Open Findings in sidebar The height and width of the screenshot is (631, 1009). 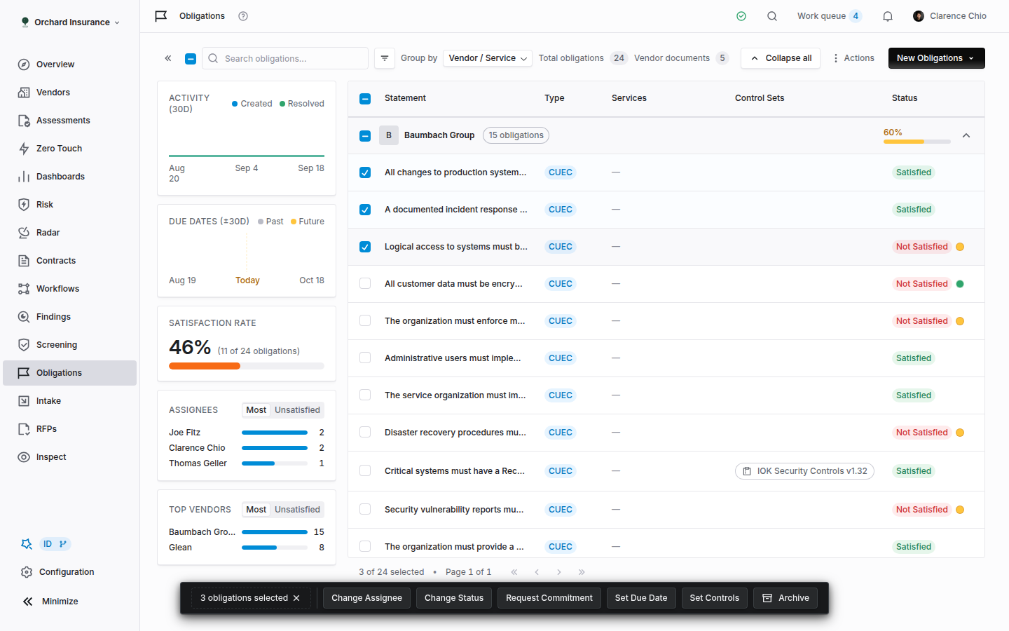click(x=69, y=317)
